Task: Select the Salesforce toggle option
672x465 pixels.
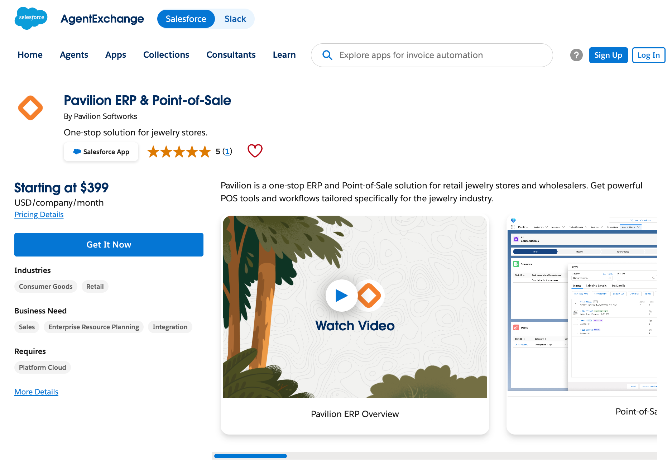Action: tap(186, 19)
